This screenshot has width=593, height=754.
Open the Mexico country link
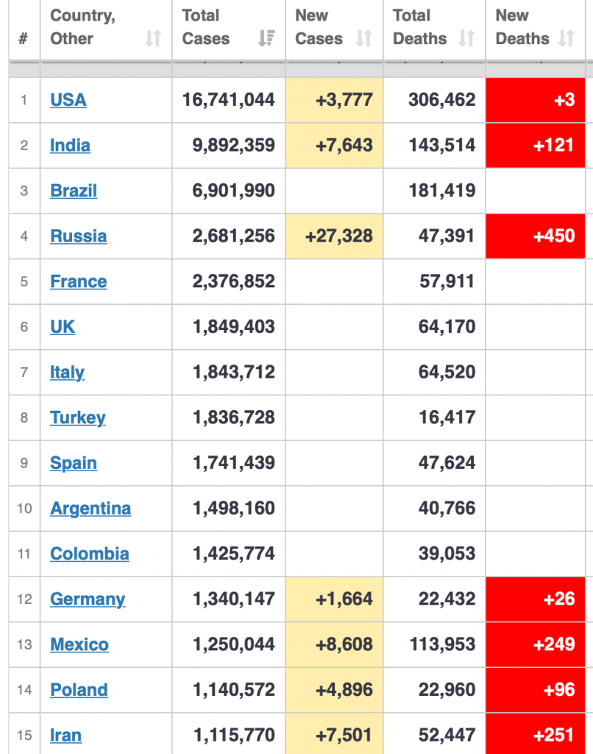(79, 644)
